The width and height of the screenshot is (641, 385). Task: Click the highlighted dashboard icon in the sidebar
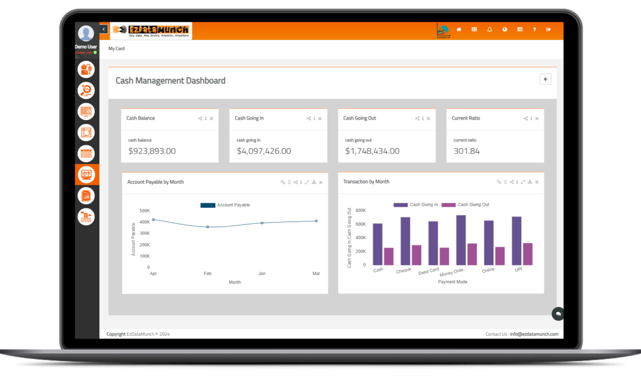(x=86, y=174)
